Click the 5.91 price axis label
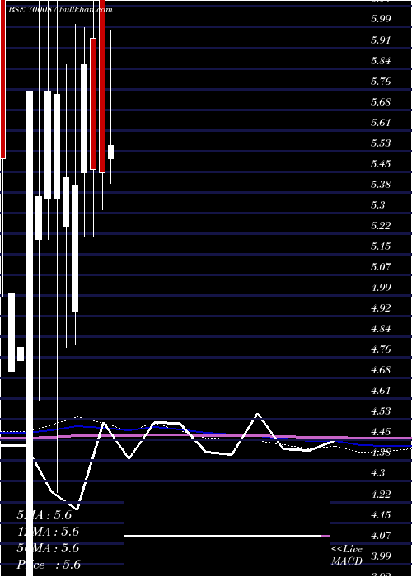Image resolution: width=412 pixels, height=577 pixels. pyautogui.click(x=381, y=40)
